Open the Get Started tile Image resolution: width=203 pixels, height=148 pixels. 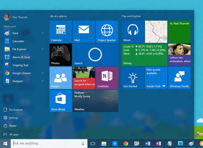tap(133, 78)
